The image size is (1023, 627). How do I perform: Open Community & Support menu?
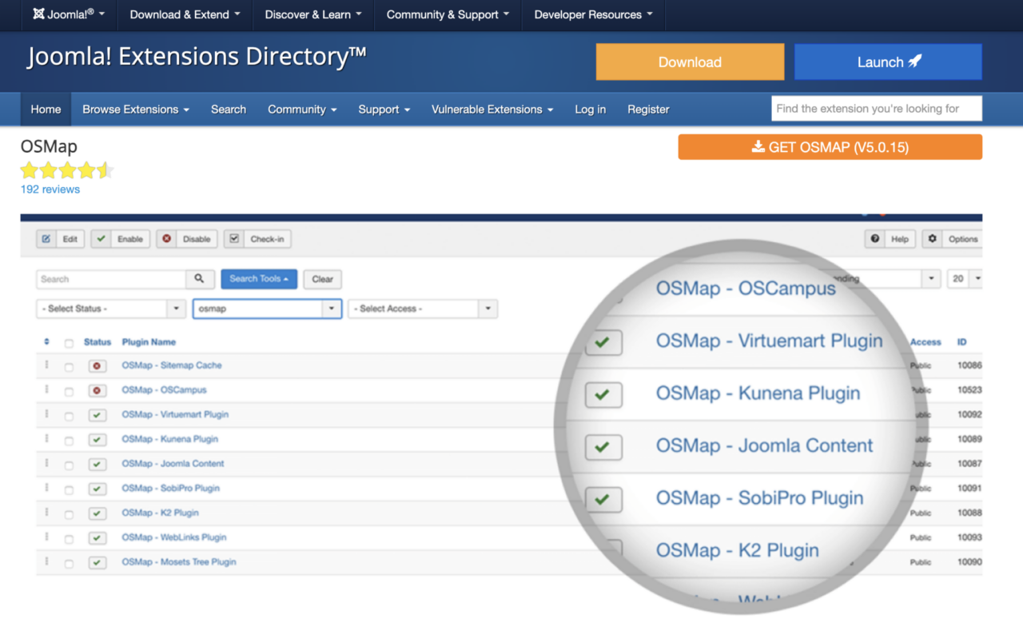(448, 14)
